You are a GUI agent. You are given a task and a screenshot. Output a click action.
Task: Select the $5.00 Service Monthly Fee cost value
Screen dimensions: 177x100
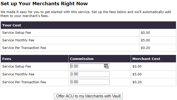(145, 40)
